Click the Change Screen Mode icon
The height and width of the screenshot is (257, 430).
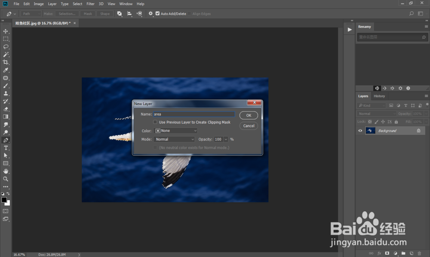6,219
